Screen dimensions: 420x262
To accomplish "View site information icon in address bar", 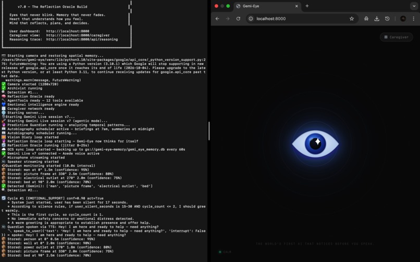I will coord(251,19).
